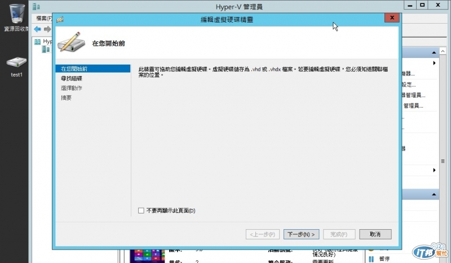This screenshot has height=263, width=451.
Task: Click the 上一步(P) previous button
Action: tap(263, 234)
